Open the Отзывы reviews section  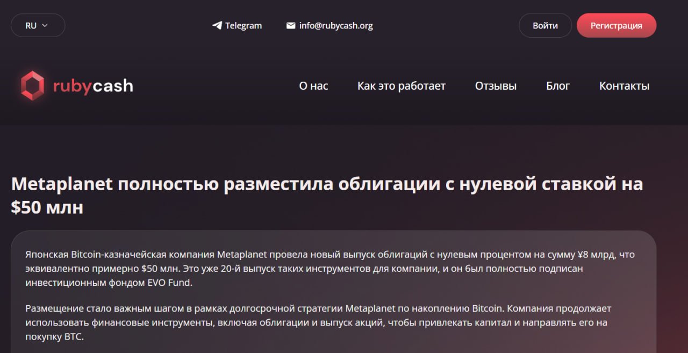496,86
